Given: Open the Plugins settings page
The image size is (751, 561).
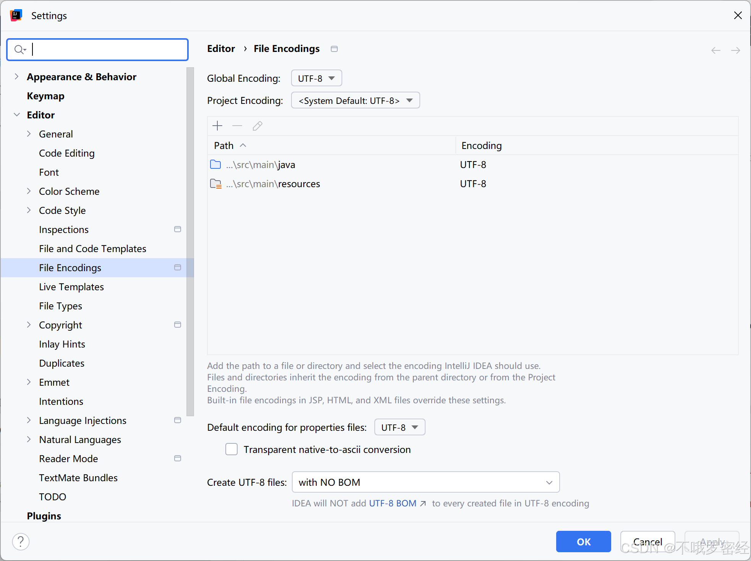Looking at the screenshot, I should [44, 516].
